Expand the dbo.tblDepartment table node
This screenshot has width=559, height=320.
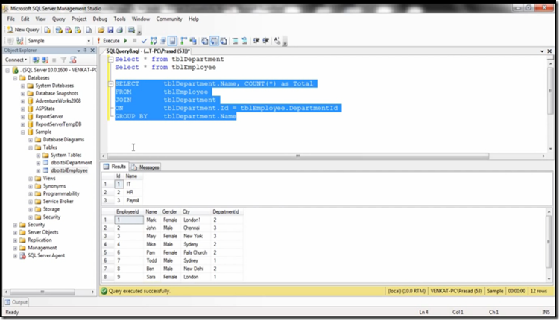(38, 163)
